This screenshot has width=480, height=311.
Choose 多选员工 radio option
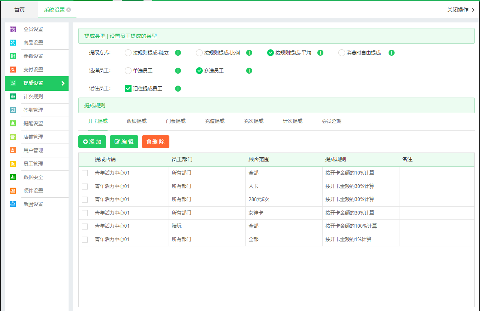point(199,71)
